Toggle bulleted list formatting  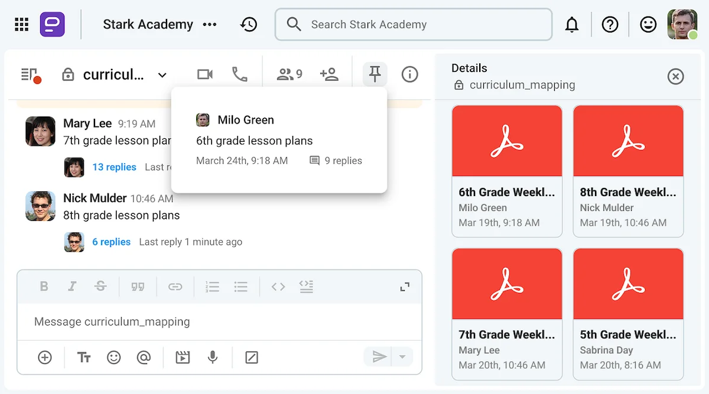240,286
